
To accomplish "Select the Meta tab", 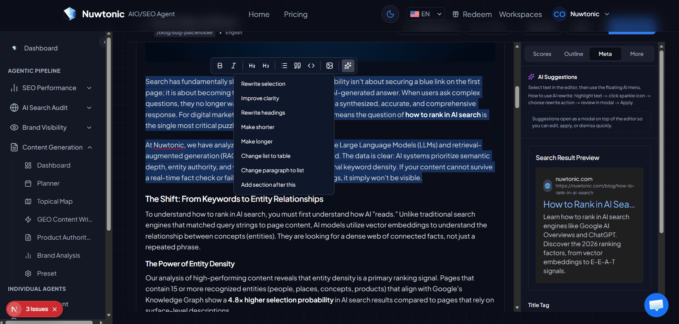I will point(605,54).
